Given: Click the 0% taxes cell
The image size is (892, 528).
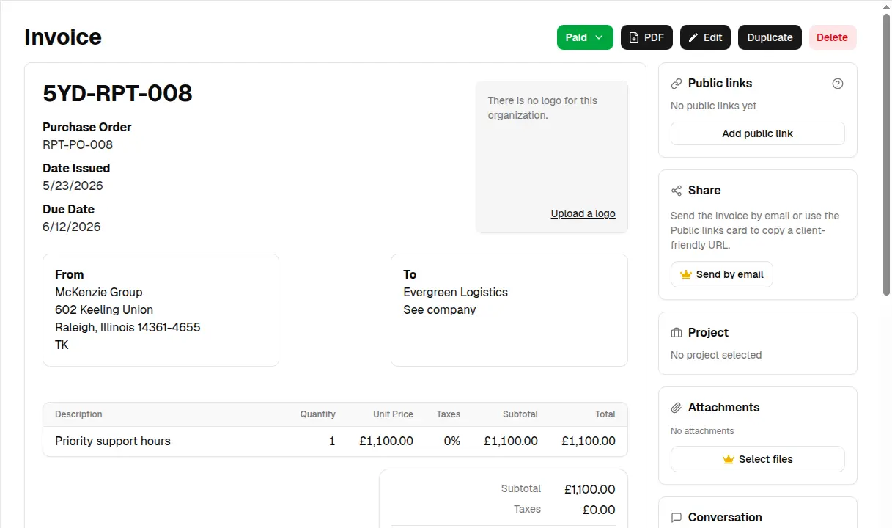Looking at the screenshot, I should (x=452, y=441).
